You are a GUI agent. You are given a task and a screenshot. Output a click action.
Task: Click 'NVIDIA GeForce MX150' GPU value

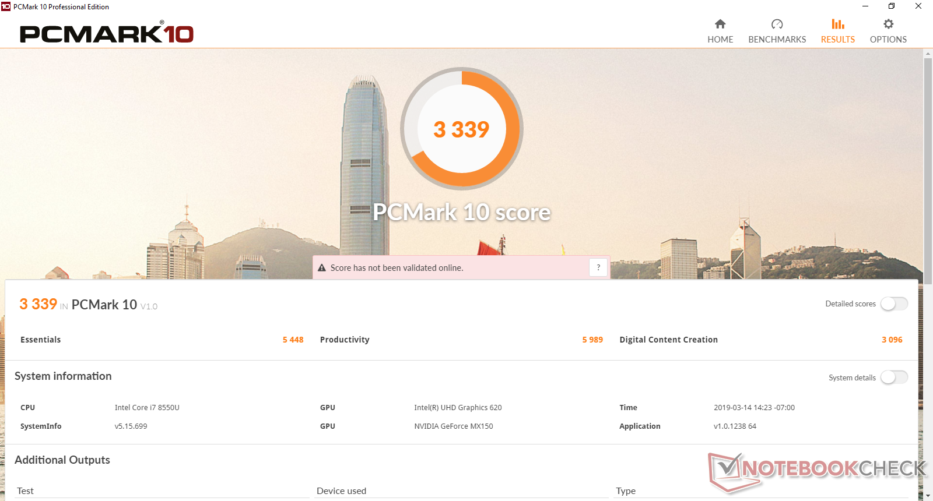[454, 426]
